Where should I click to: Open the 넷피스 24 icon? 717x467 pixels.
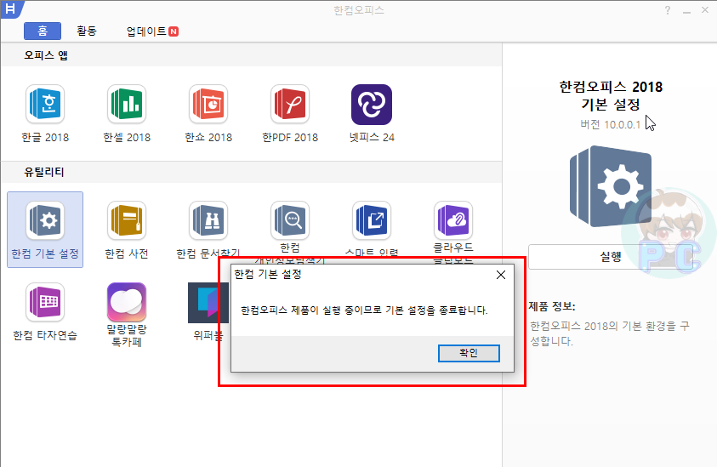372,105
